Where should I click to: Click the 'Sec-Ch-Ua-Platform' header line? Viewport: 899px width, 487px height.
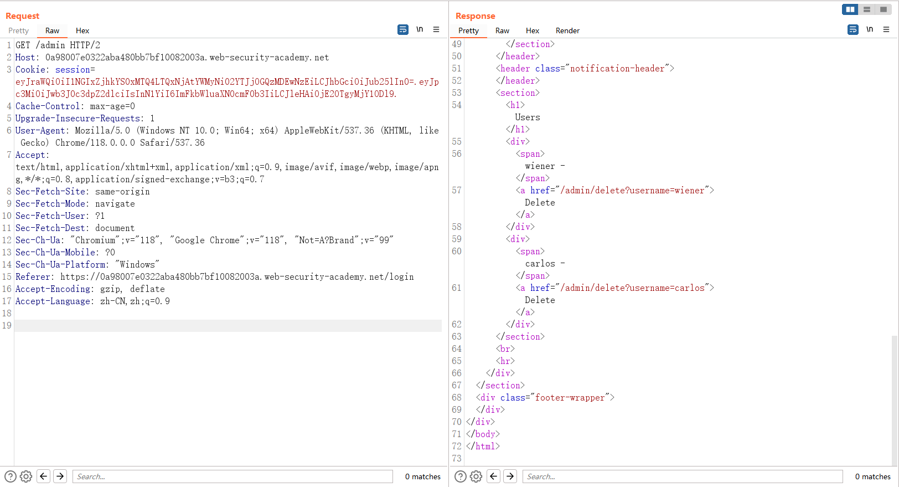pyautogui.click(x=87, y=264)
